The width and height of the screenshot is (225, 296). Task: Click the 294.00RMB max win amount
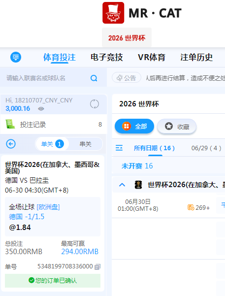[80, 252]
